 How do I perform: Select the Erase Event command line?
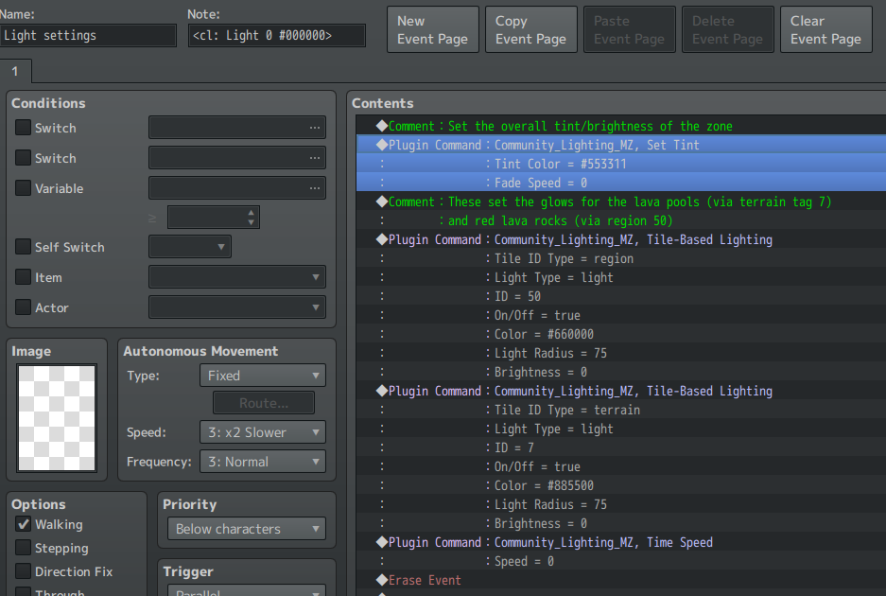621,580
